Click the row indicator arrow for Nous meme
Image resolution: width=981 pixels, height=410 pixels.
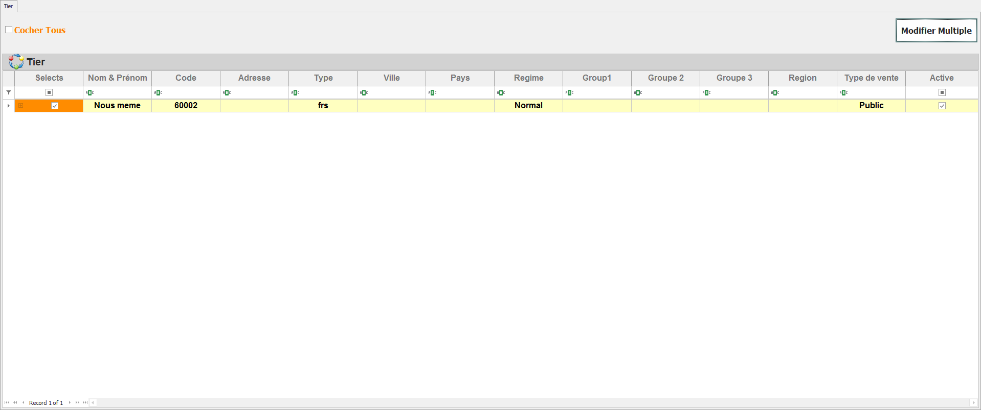(9, 106)
